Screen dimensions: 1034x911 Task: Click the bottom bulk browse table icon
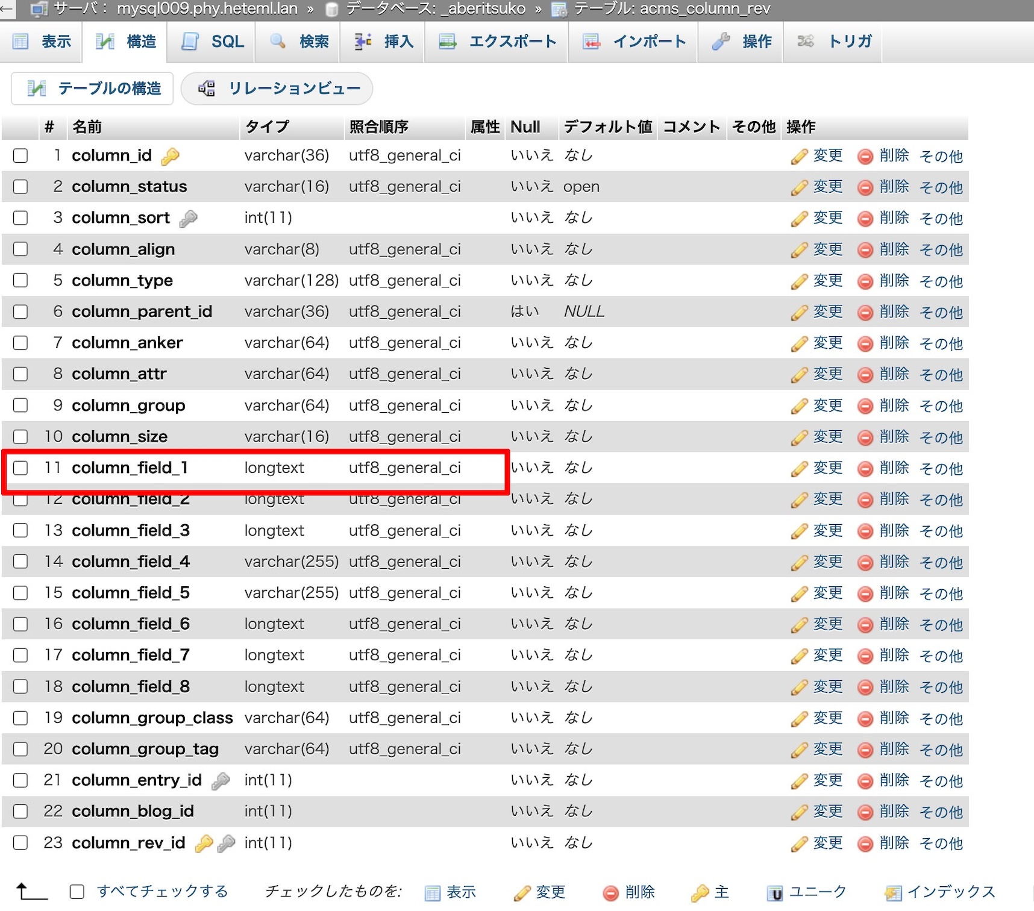point(433,892)
